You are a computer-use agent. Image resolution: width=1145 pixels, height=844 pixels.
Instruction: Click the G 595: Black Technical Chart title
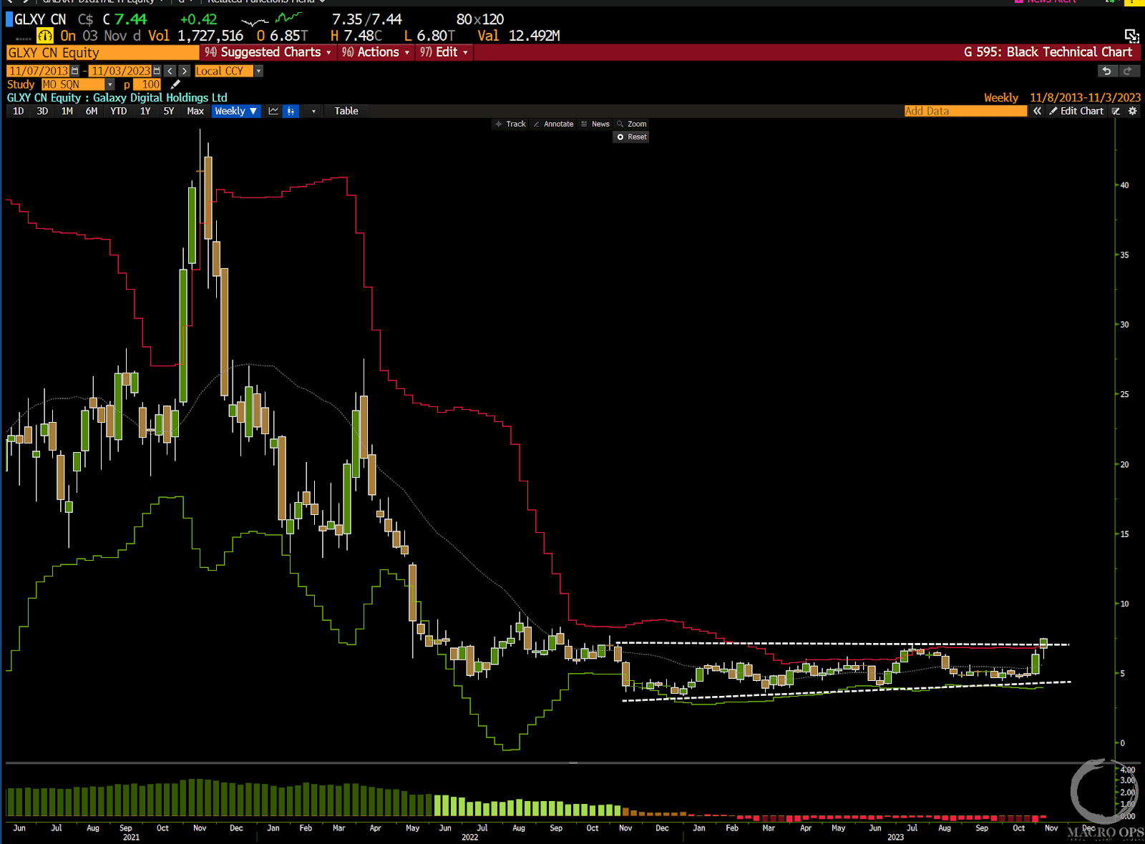point(1048,52)
